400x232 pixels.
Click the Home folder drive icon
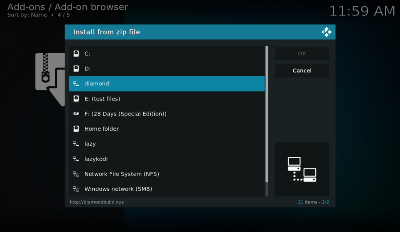(x=76, y=128)
